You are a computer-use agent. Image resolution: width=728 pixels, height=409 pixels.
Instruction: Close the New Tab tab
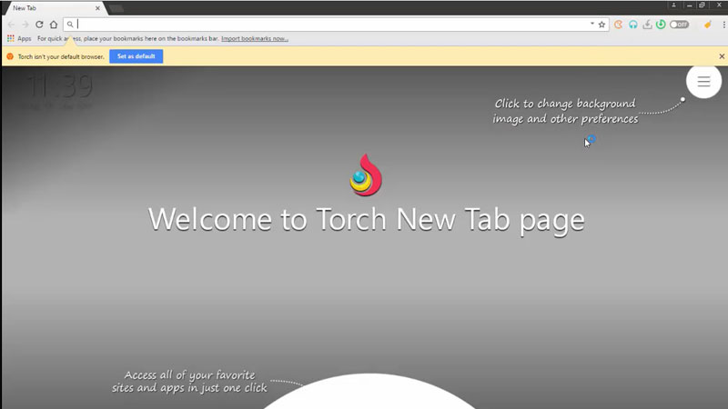tap(97, 8)
